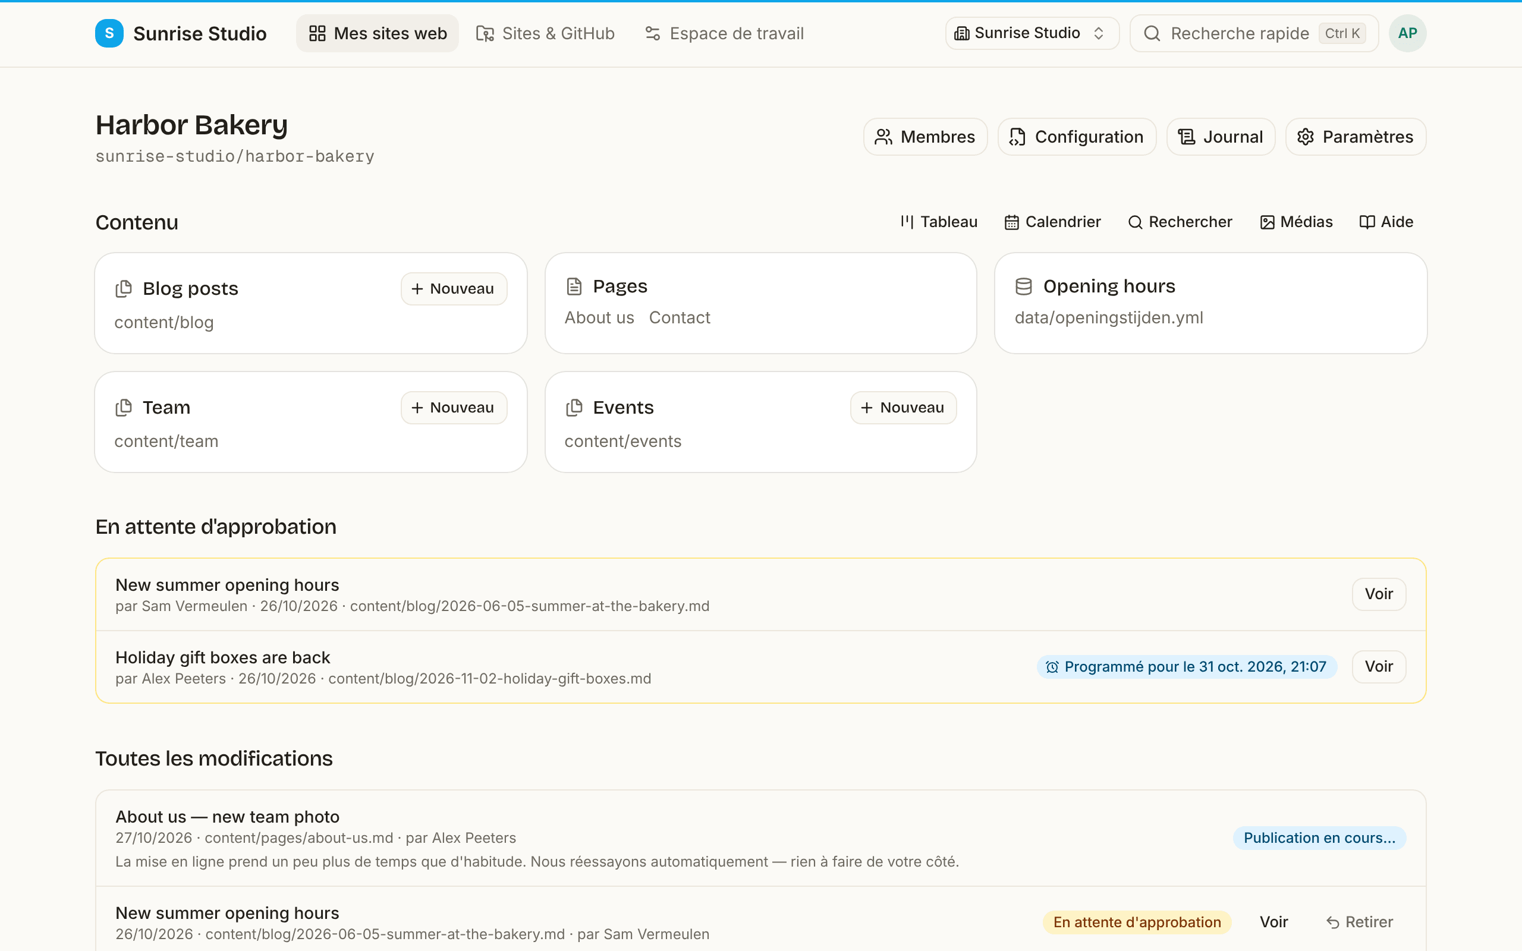This screenshot has height=951, width=1522.
Task: Click the sunrise-studio/harbor-bakery repository path
Action: click(x=235, y=156)
